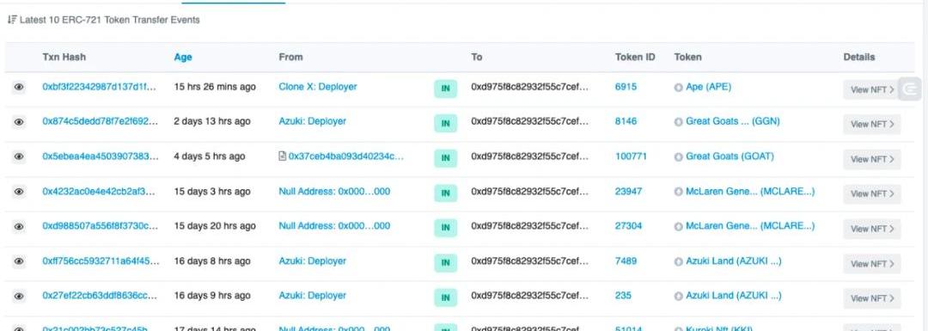This screenshot has width=928, height=331.
Task: Expand View NFT for McLaren token 27304
Action: 872,229
